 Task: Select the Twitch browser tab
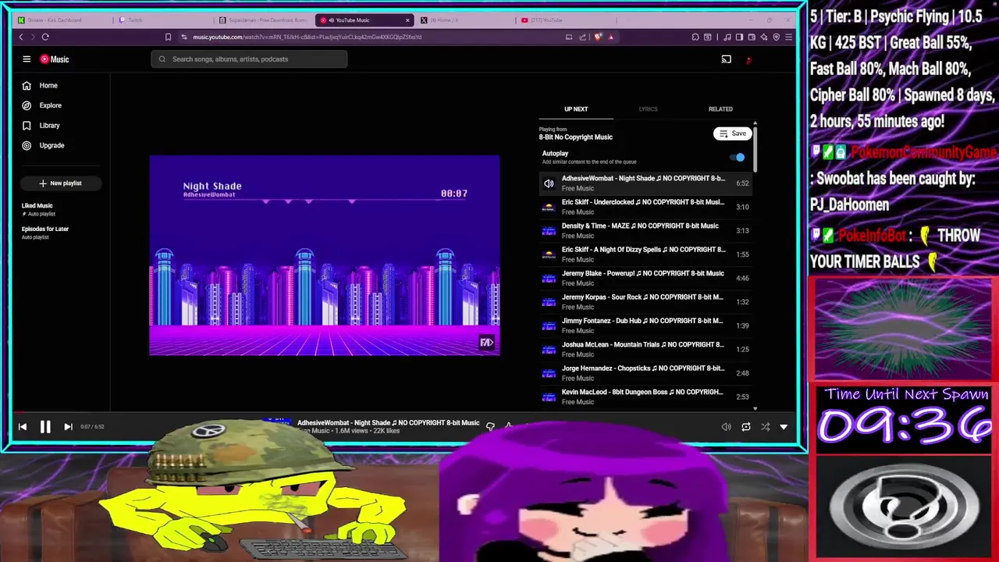(164, 20)
